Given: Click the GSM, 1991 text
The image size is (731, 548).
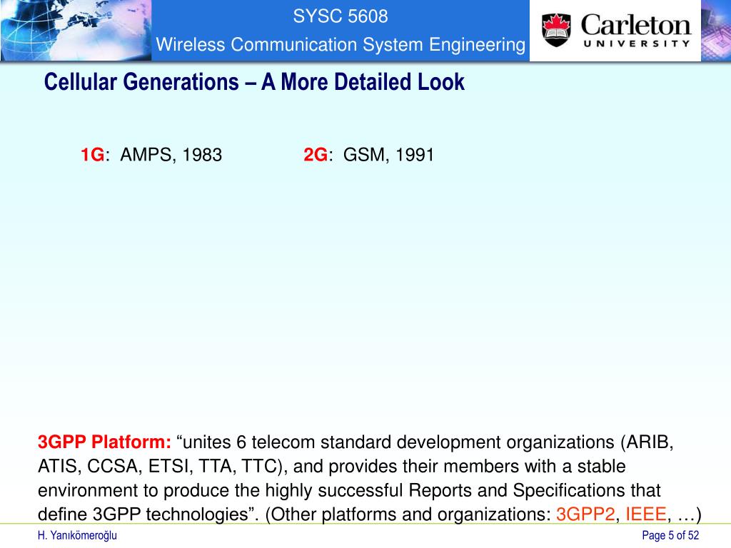Looking at the screenshot, I should 388,155.
